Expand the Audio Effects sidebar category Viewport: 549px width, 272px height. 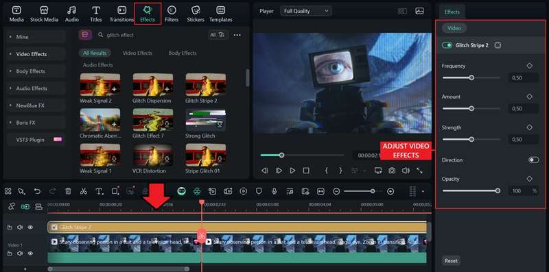36,88
